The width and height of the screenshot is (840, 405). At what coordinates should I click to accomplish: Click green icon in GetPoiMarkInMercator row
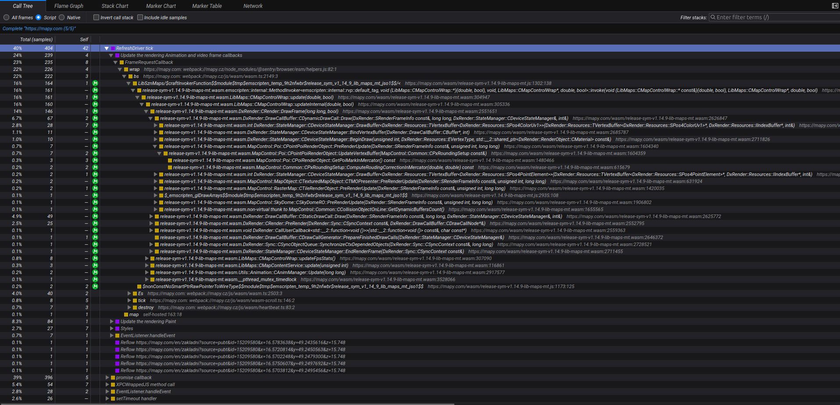point(95,160)
